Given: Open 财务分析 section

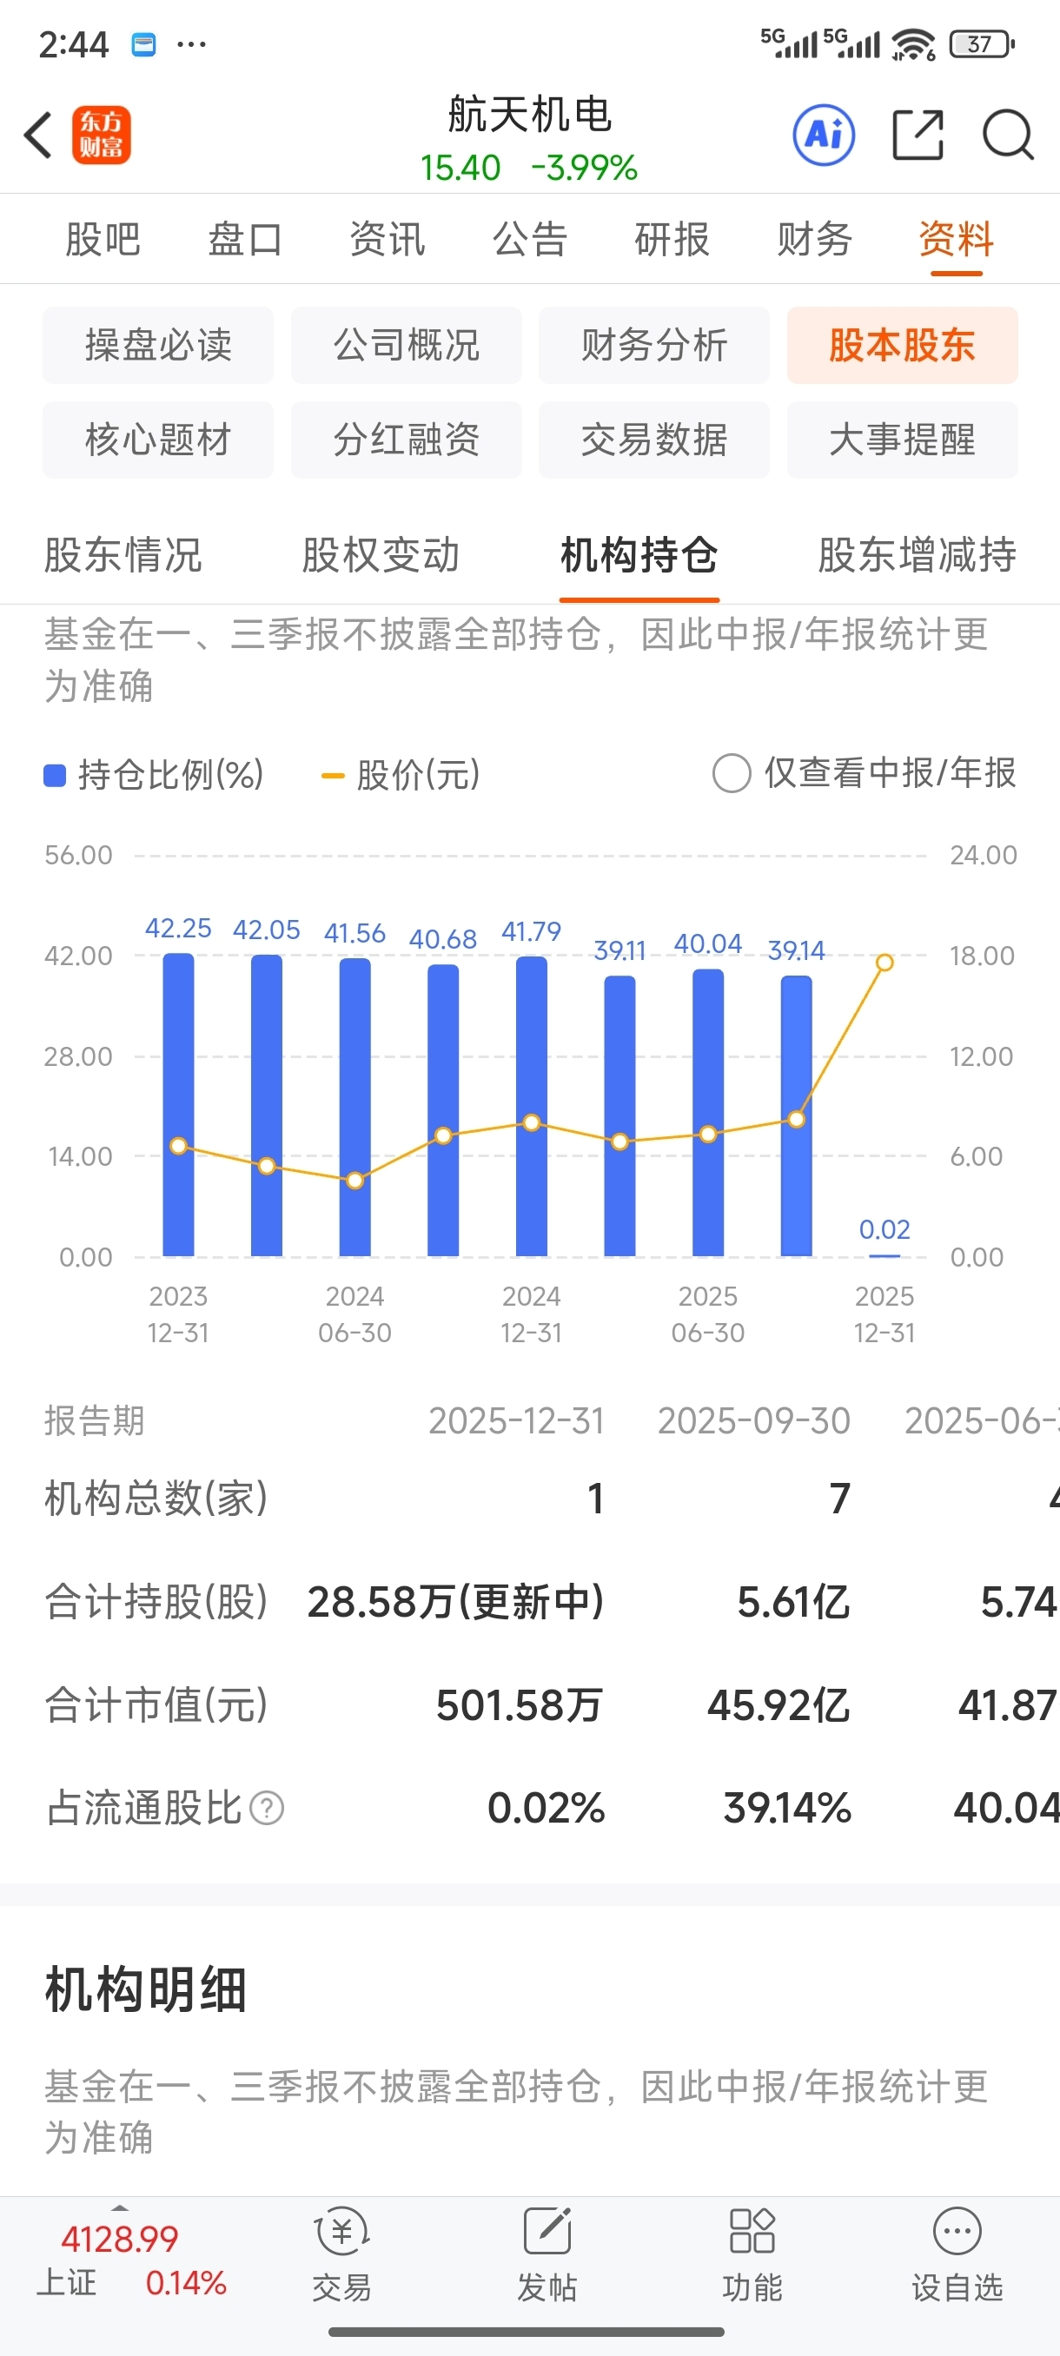Looking at the screenshot, I should [x=654, y=345].
